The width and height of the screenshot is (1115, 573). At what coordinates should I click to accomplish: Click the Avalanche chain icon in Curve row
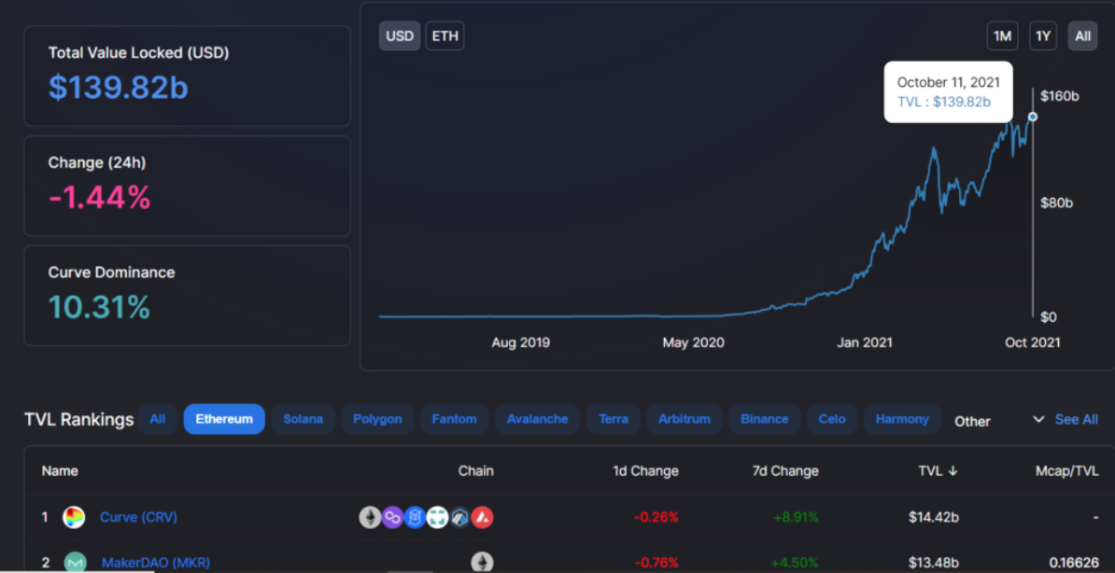pyautogui.click(x=482, y=518)
